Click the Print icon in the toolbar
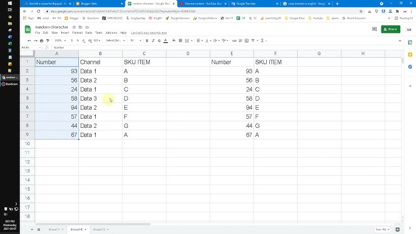 [41, 41]
